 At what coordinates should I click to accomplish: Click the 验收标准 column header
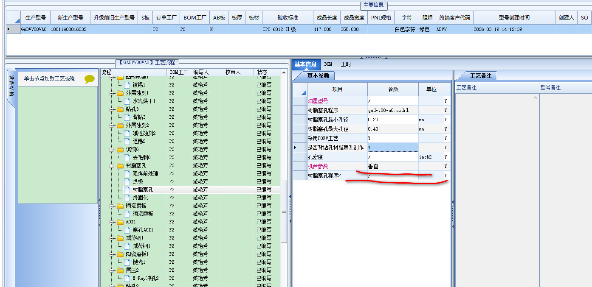(x=288, y=18)
